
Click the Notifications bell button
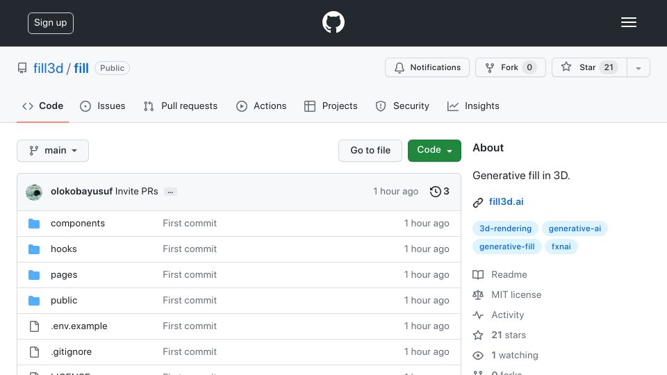click(x=427, y=67)
